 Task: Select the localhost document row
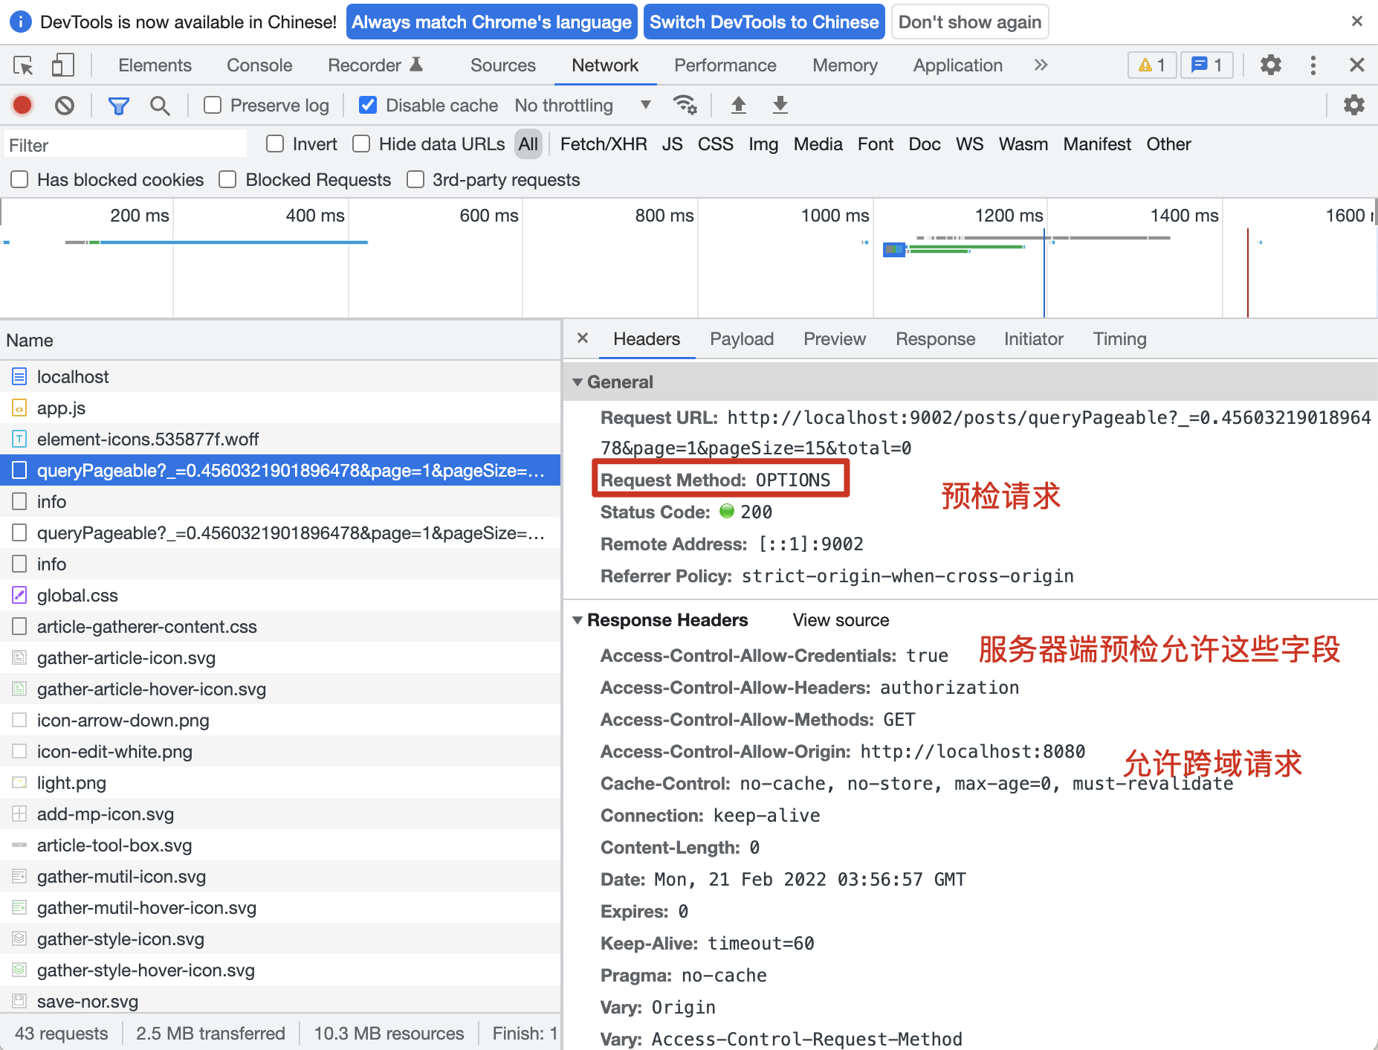280,377
